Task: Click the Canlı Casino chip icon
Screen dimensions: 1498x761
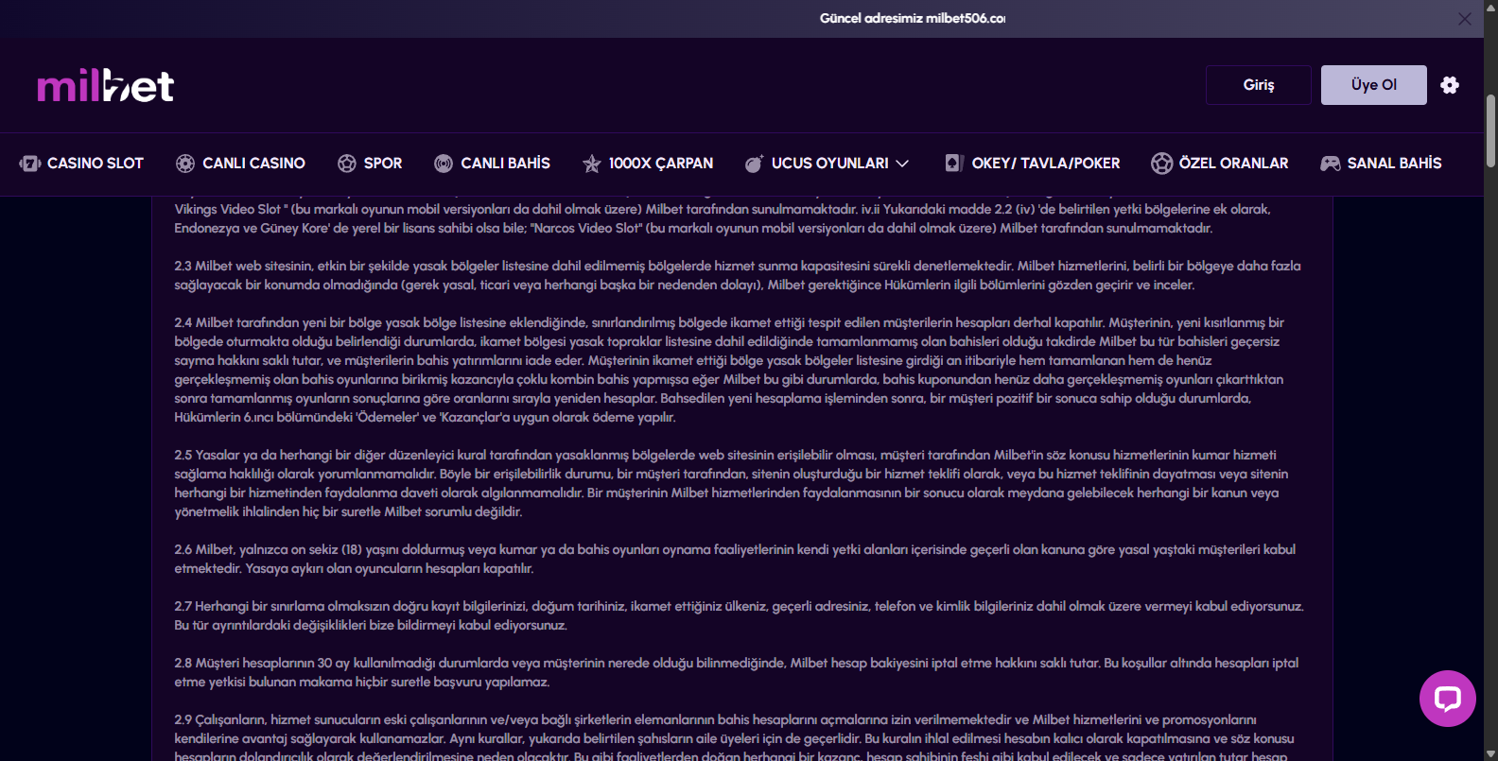Action: 185,164
